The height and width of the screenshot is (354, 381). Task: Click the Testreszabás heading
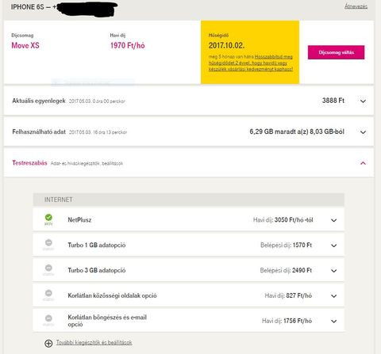[x=29, y=163]
